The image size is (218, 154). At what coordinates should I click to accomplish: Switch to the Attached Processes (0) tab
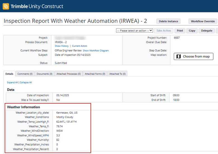pyautogui.click(x=68, y=74)
